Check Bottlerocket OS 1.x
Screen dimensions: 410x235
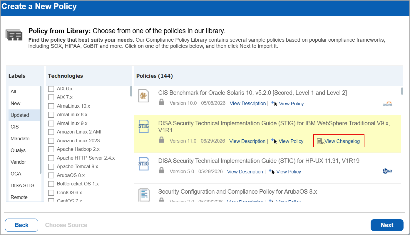click(51, 184)
